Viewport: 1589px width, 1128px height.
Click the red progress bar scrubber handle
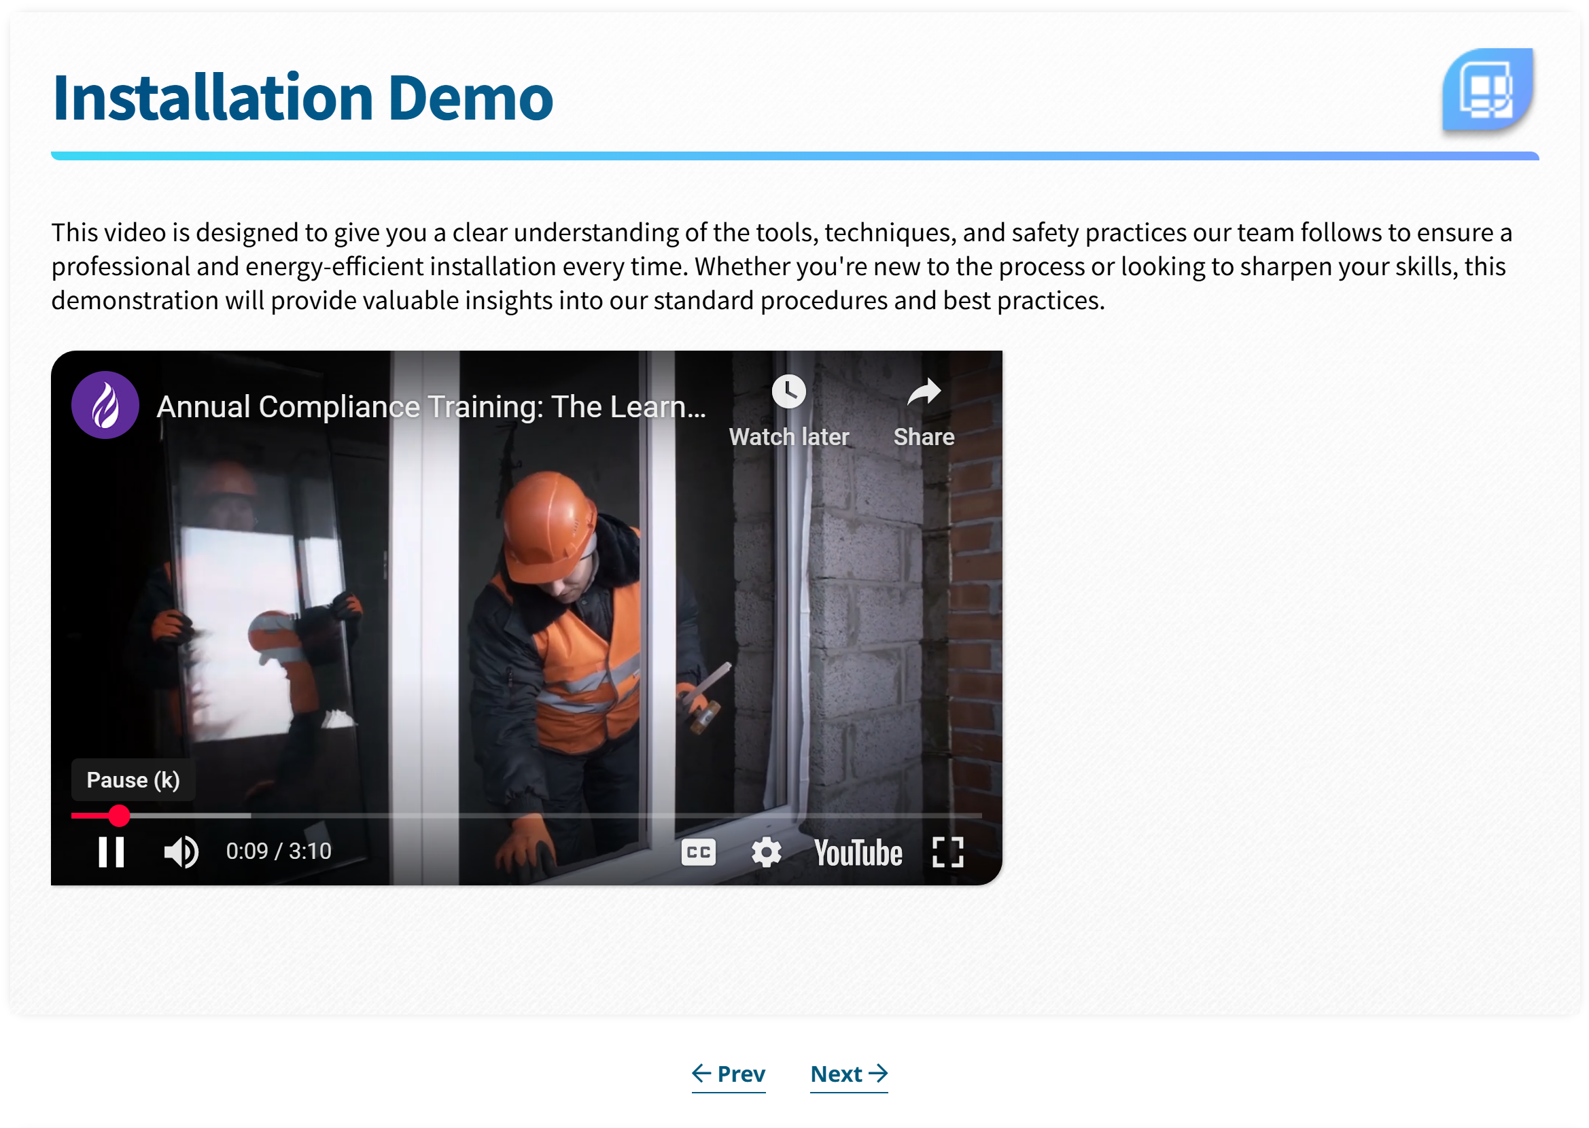point(120,815)
